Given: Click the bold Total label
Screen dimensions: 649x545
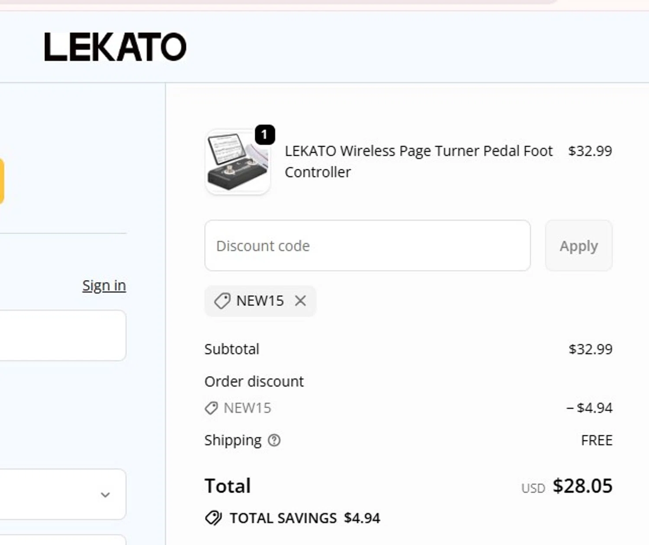Looking at the screenshot, I should click(x=228, y=486).
